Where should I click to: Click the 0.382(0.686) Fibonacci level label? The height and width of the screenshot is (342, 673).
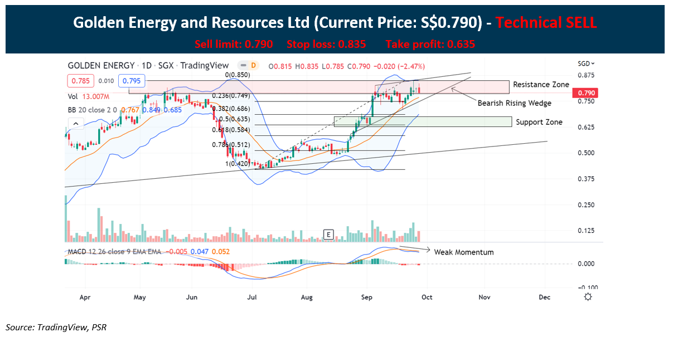pos(232,109)
